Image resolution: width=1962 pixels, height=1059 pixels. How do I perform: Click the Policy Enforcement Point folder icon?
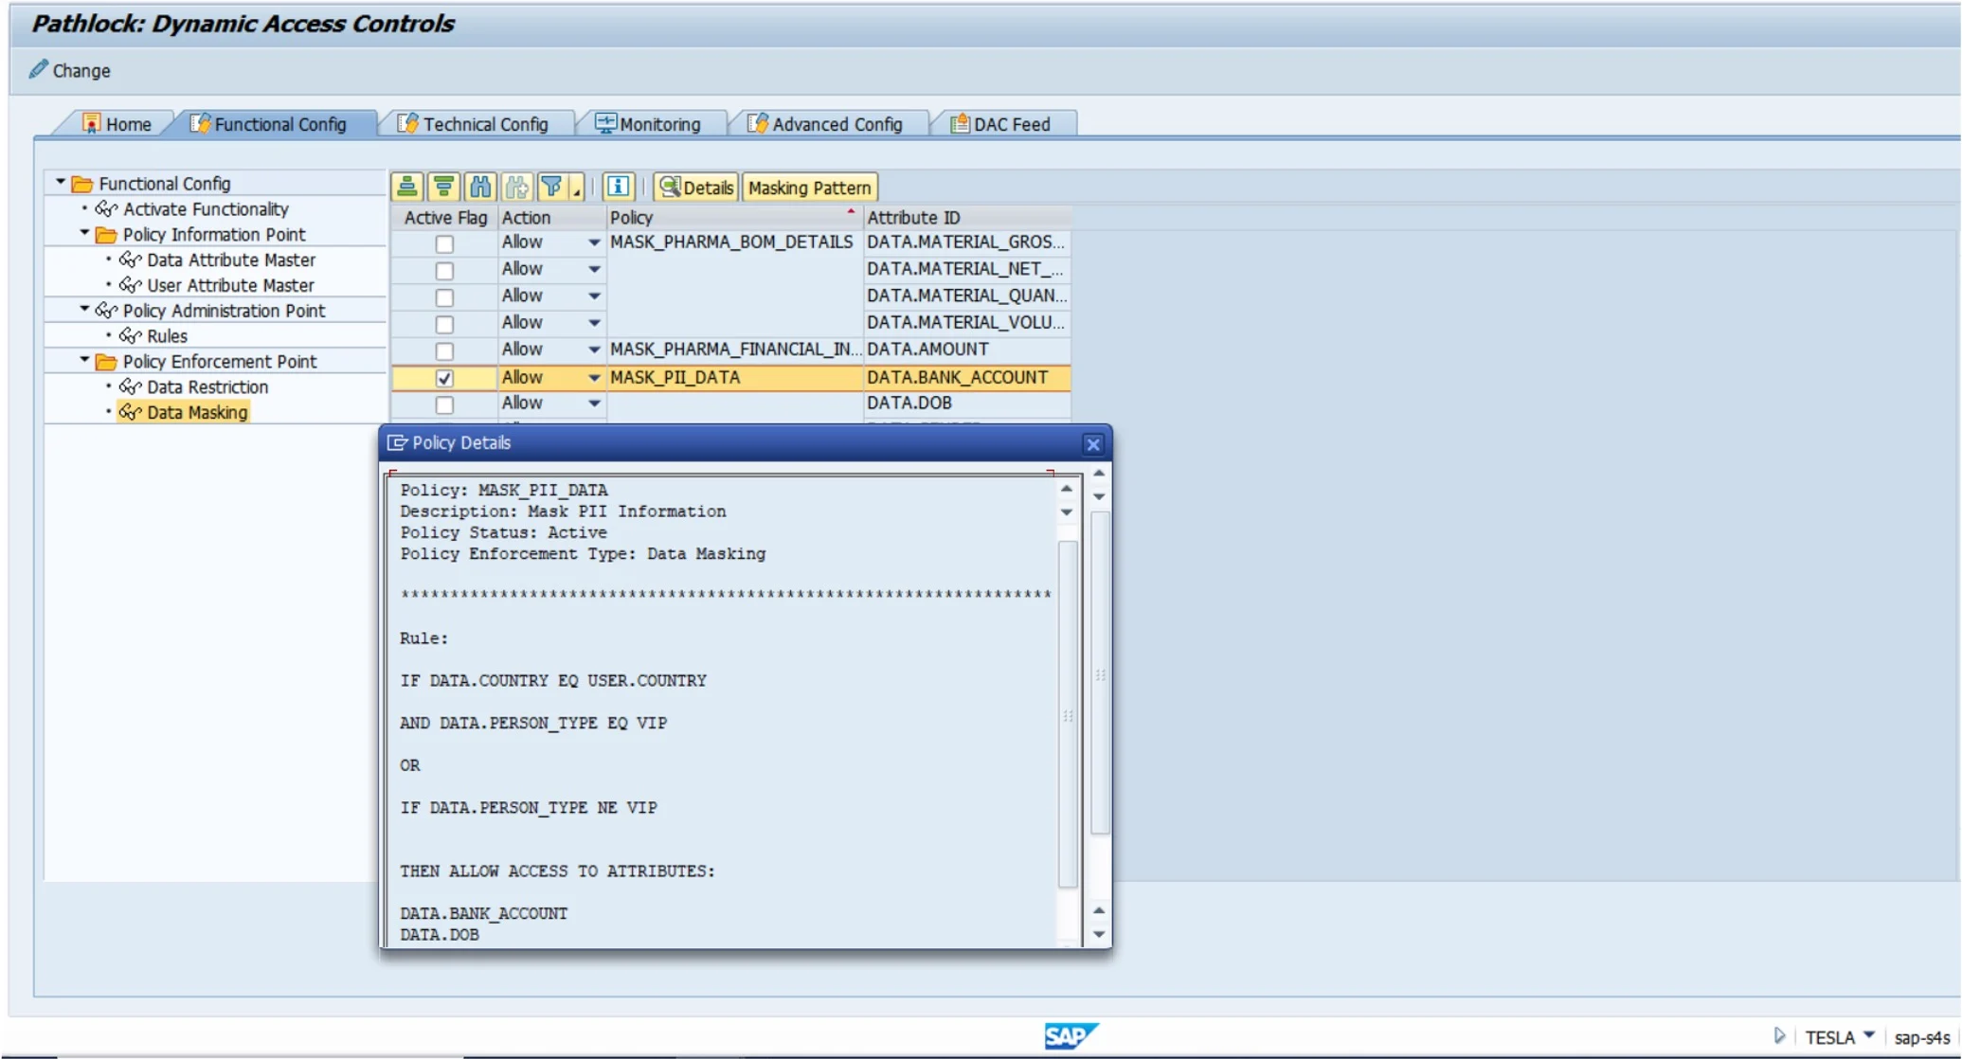(x=106, y=361)
